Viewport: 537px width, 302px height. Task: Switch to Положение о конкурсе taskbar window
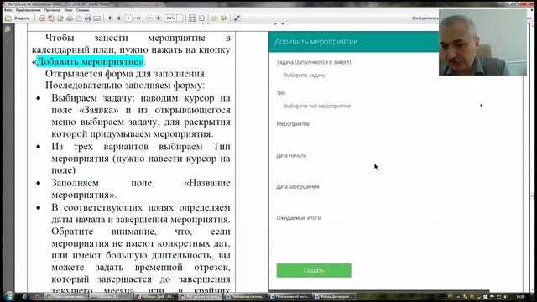(245, 296)
